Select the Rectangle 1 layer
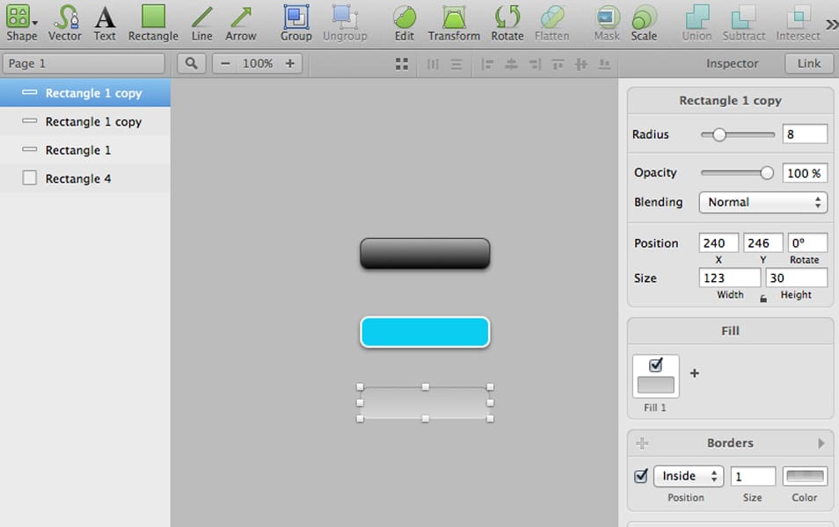The width and height of the screenshot is (839, 527). point(78,150)
